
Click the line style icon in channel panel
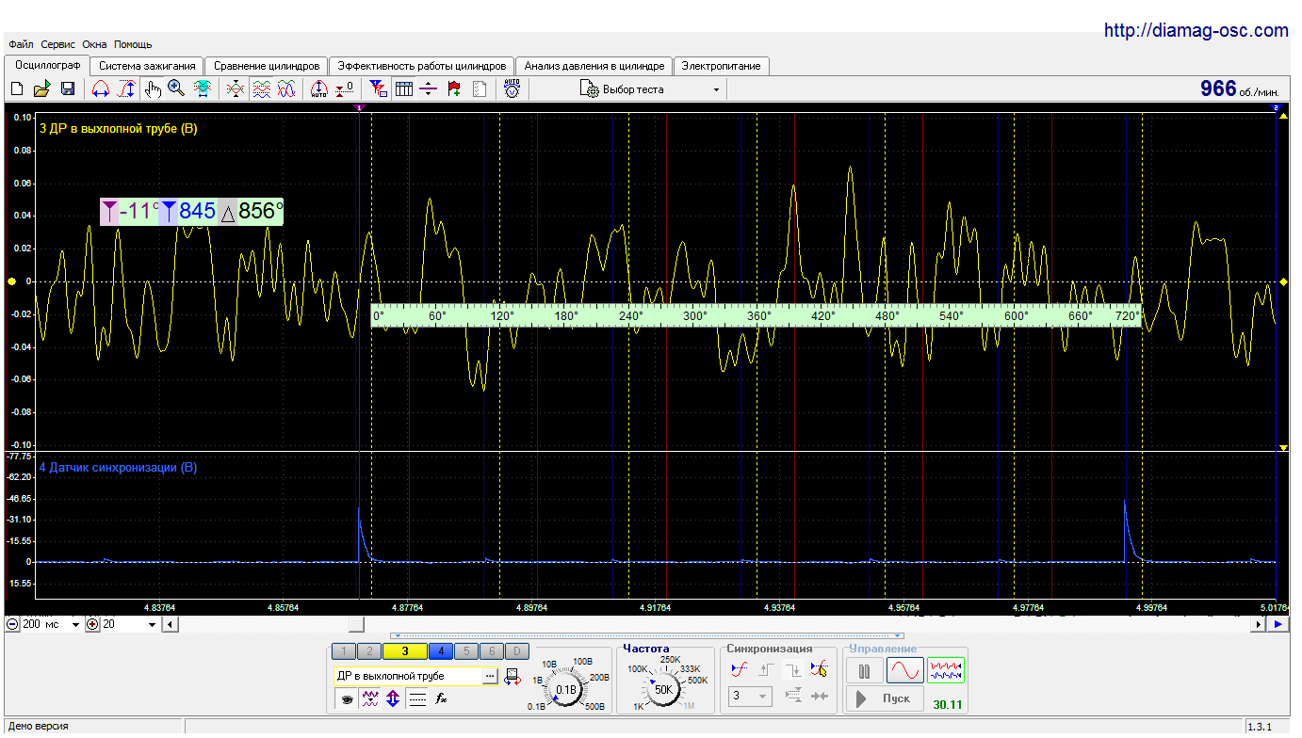(417, 699)
